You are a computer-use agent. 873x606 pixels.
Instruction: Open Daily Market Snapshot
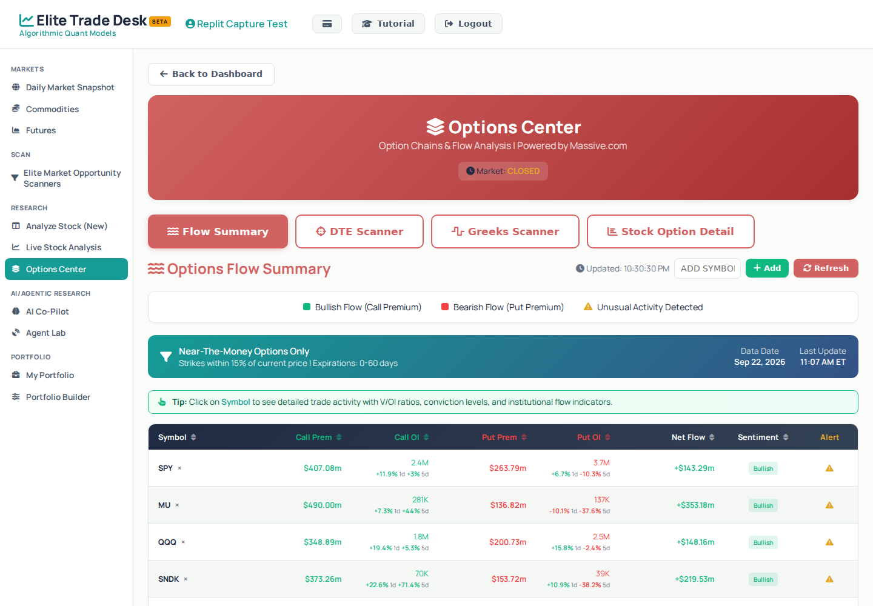[x=67, y=87]
